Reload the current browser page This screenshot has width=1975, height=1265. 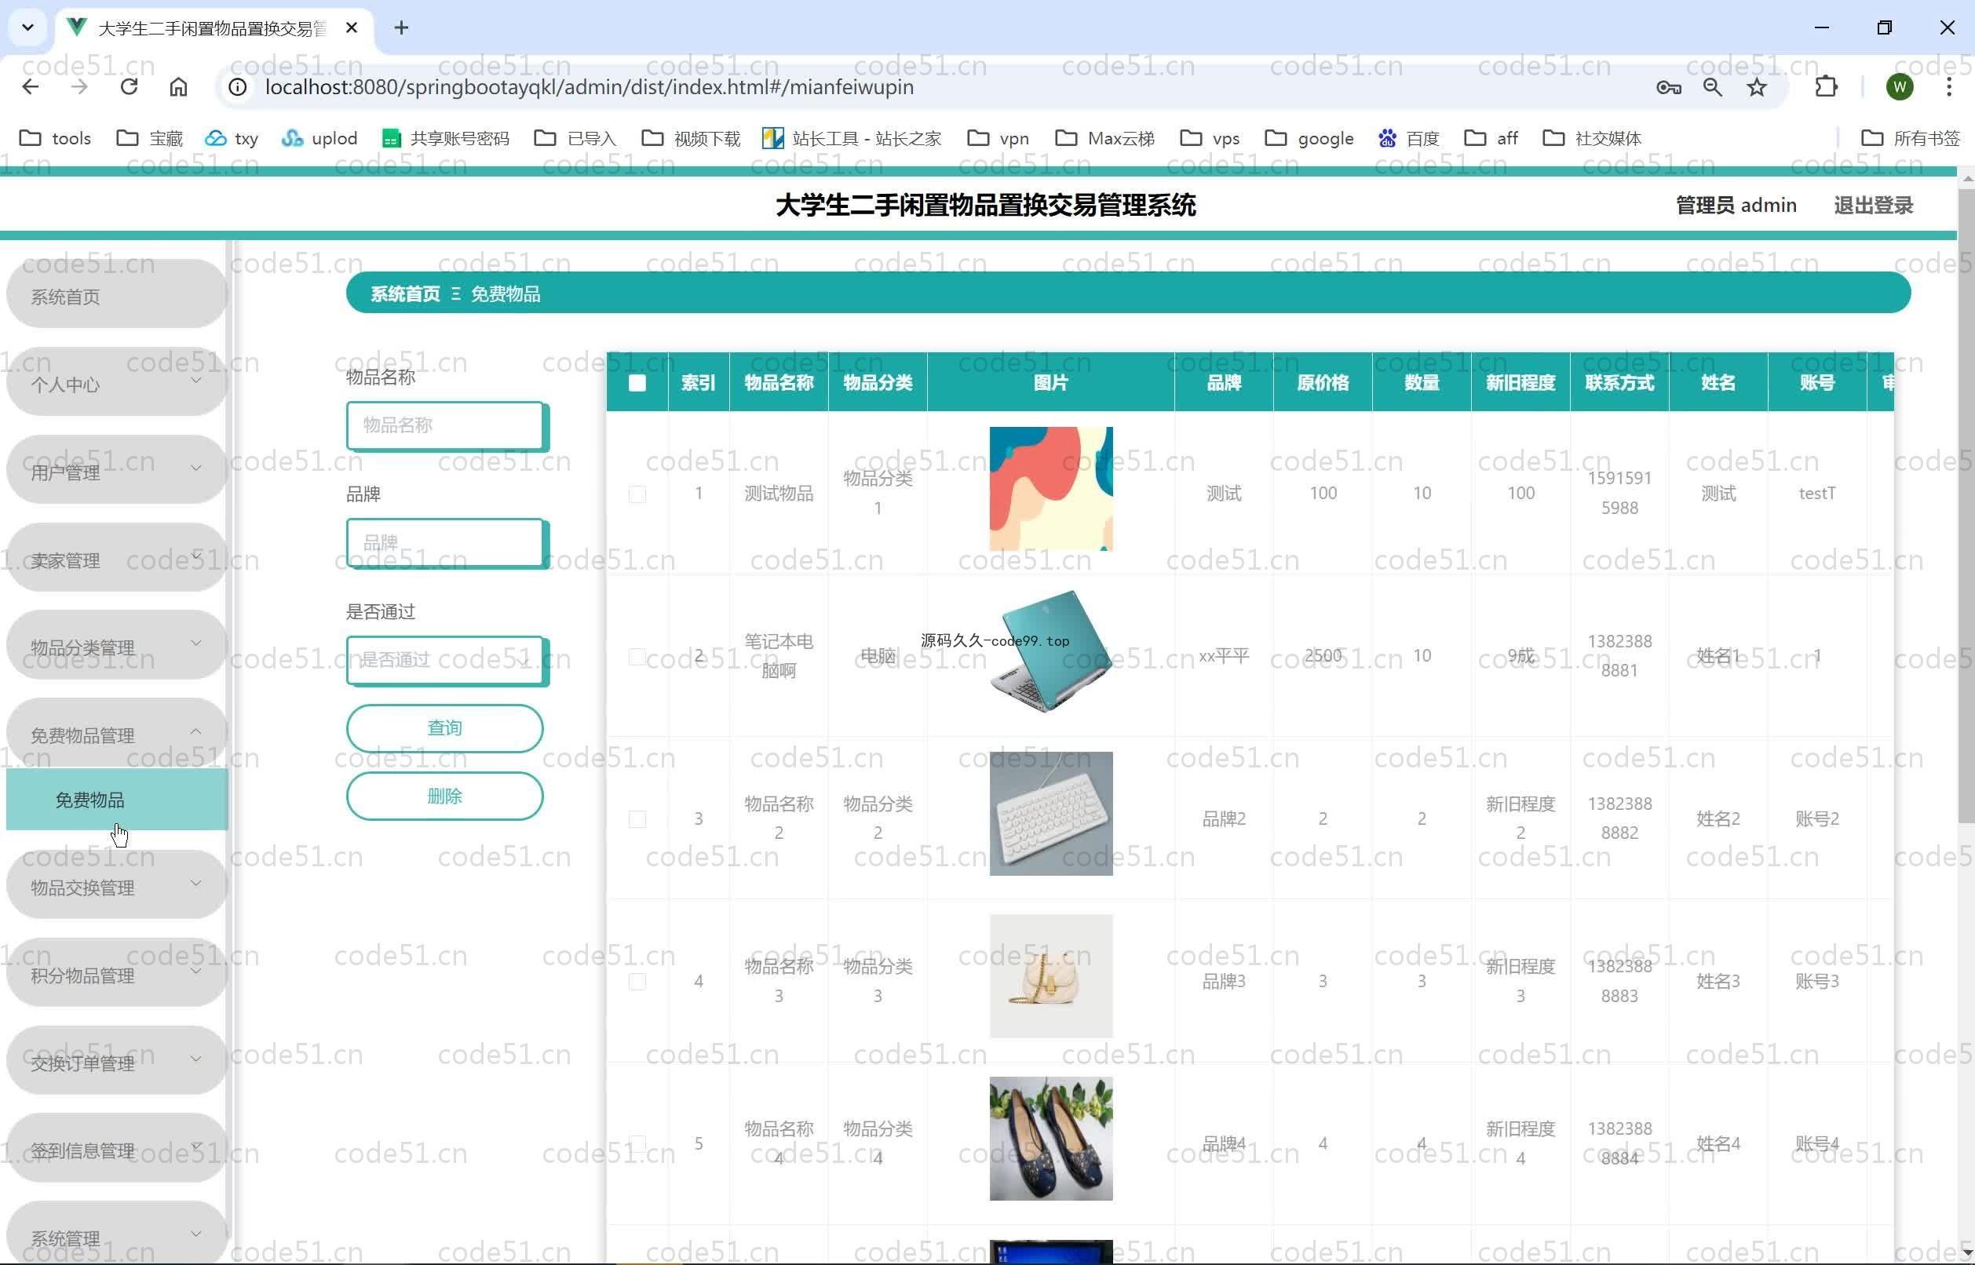129,87
